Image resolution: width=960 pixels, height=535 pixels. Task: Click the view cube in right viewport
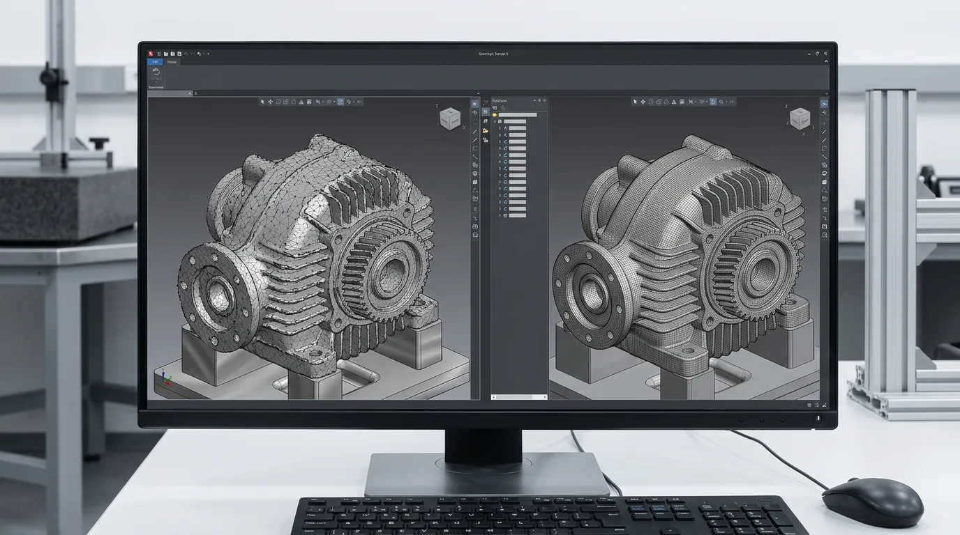point(800,118)
